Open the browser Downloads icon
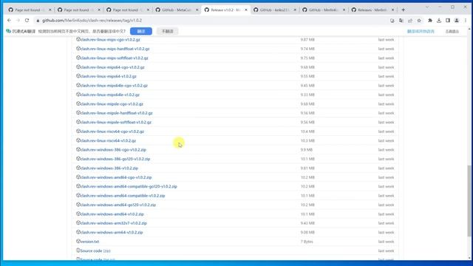 (439, 21)
